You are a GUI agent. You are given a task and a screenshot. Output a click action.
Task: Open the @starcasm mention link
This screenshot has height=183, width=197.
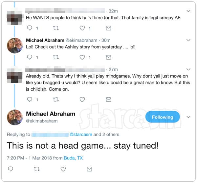click(81, 135)
